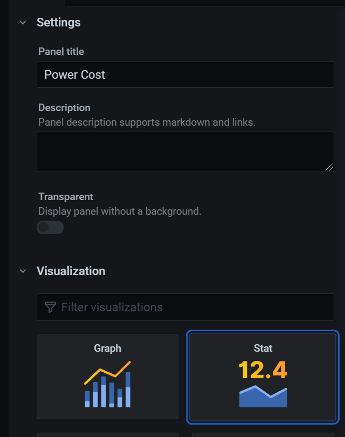The image size is (345, 437).
Task: Click the Settings section heading
Action: coord(58,23)
